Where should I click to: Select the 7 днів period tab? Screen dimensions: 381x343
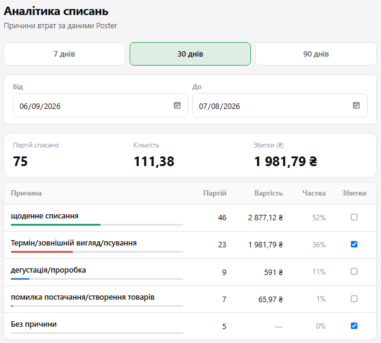65,54
